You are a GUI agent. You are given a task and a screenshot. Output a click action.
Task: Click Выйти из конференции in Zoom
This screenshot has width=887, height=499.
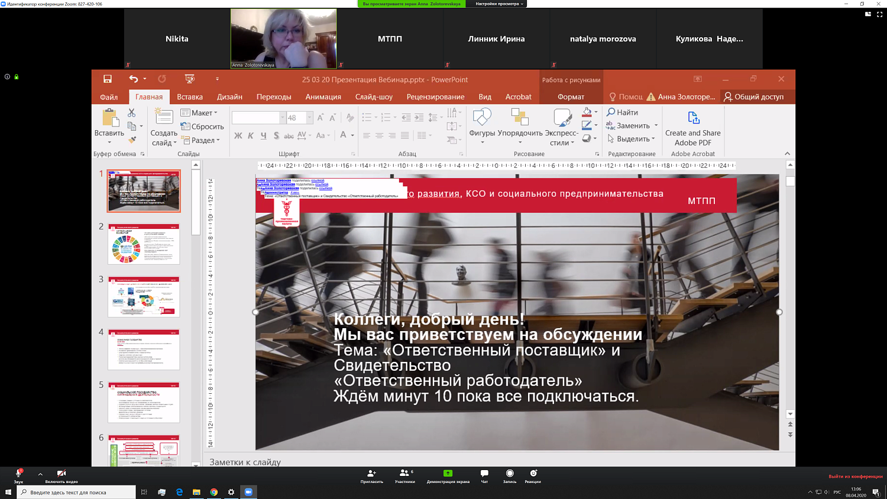[855, 476]
